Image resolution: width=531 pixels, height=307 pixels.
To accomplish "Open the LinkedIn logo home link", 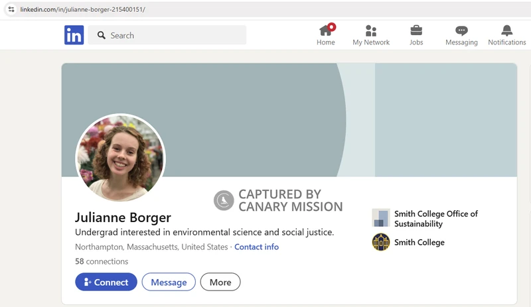I will coord(74,35).
